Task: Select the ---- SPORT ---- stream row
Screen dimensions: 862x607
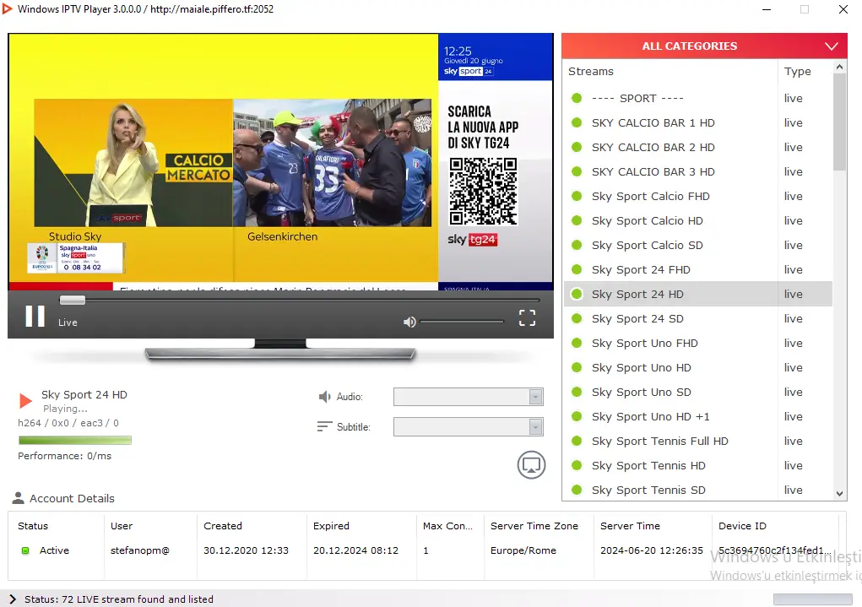Action: pyautogui.click(x=697, y=99)
